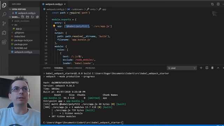Viewport: 224px width, 126px height.
Task: Open the Run and Debug view
Action: point(4,33)
